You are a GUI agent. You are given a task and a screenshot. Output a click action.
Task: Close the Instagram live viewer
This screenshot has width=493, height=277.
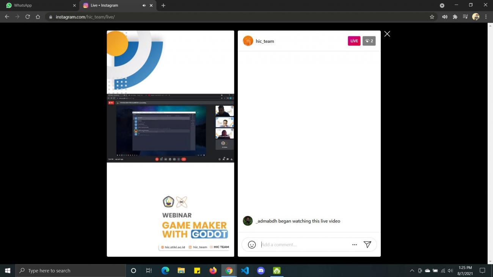point(387,34)
